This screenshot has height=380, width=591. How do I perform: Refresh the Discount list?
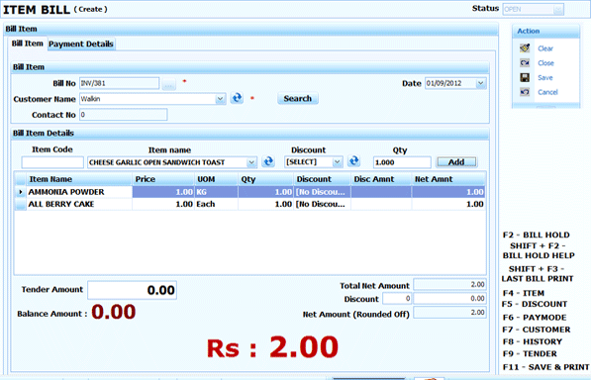pos(353,161)
